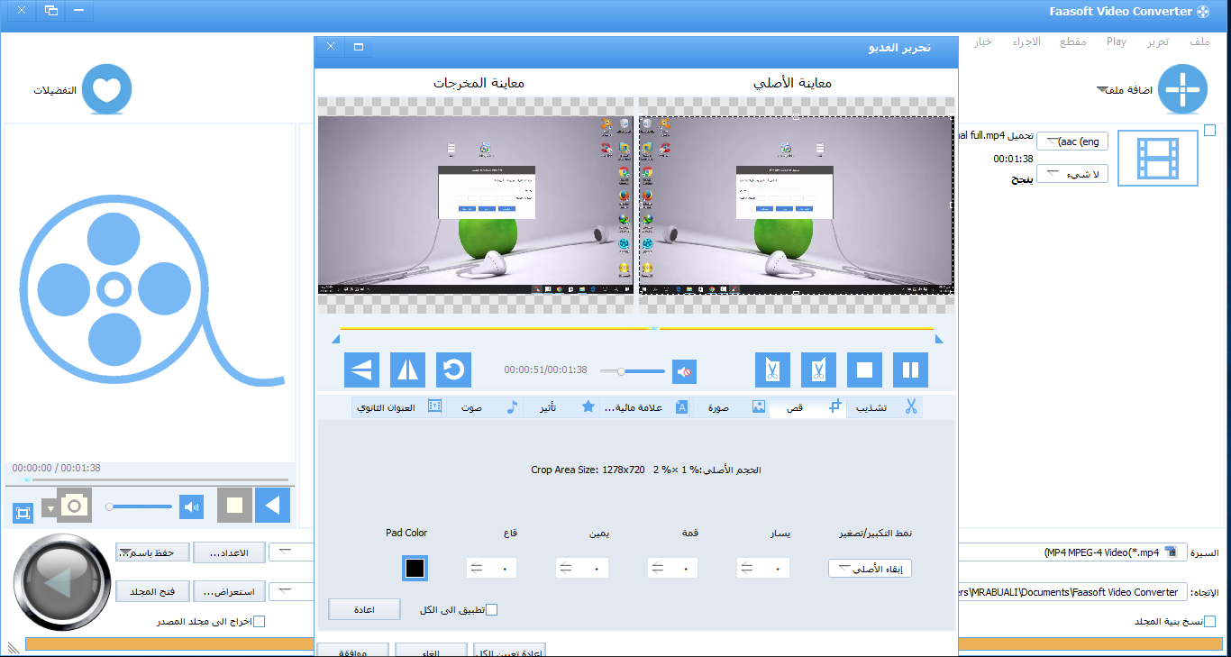Screen dimensions: 1231x657
Task: Take a snapshot with the camera icon
Action: [x=74, y=505]
